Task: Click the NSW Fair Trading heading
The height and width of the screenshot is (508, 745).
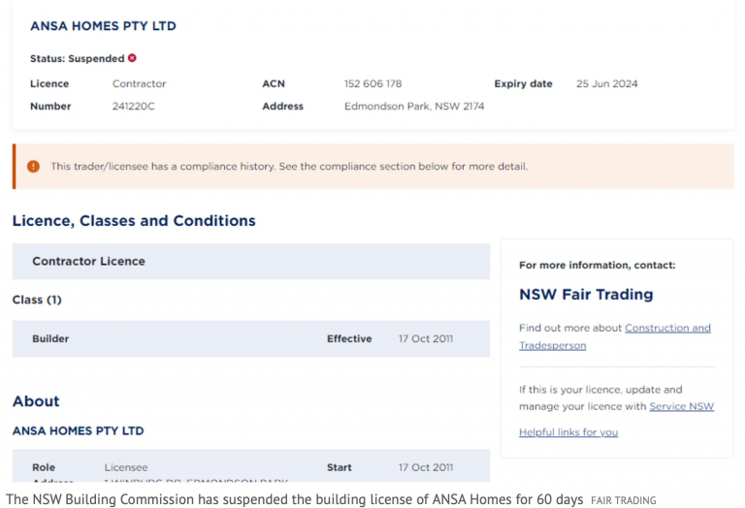Action: coord(586,295)
